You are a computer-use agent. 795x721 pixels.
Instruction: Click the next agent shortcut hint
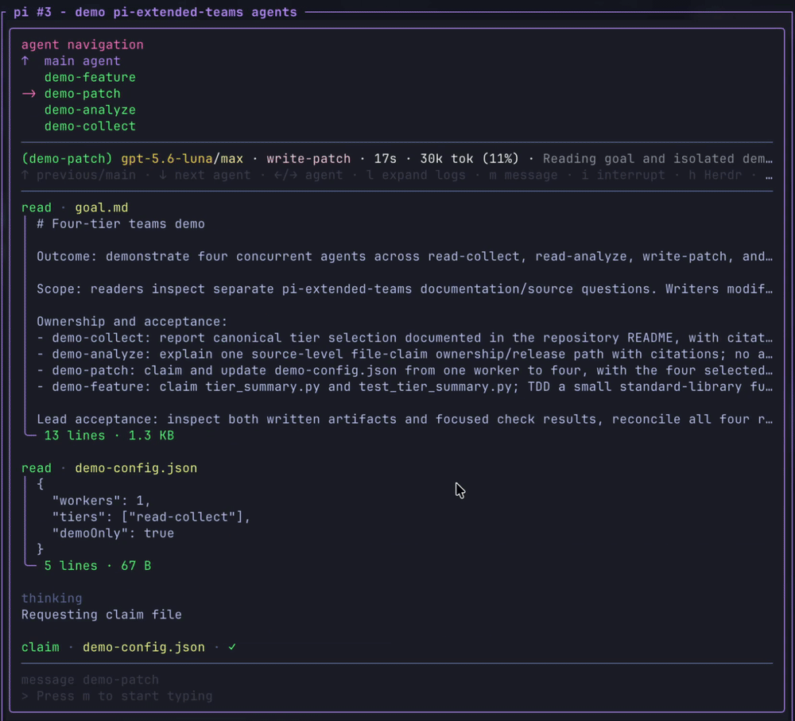pos(205,175)
